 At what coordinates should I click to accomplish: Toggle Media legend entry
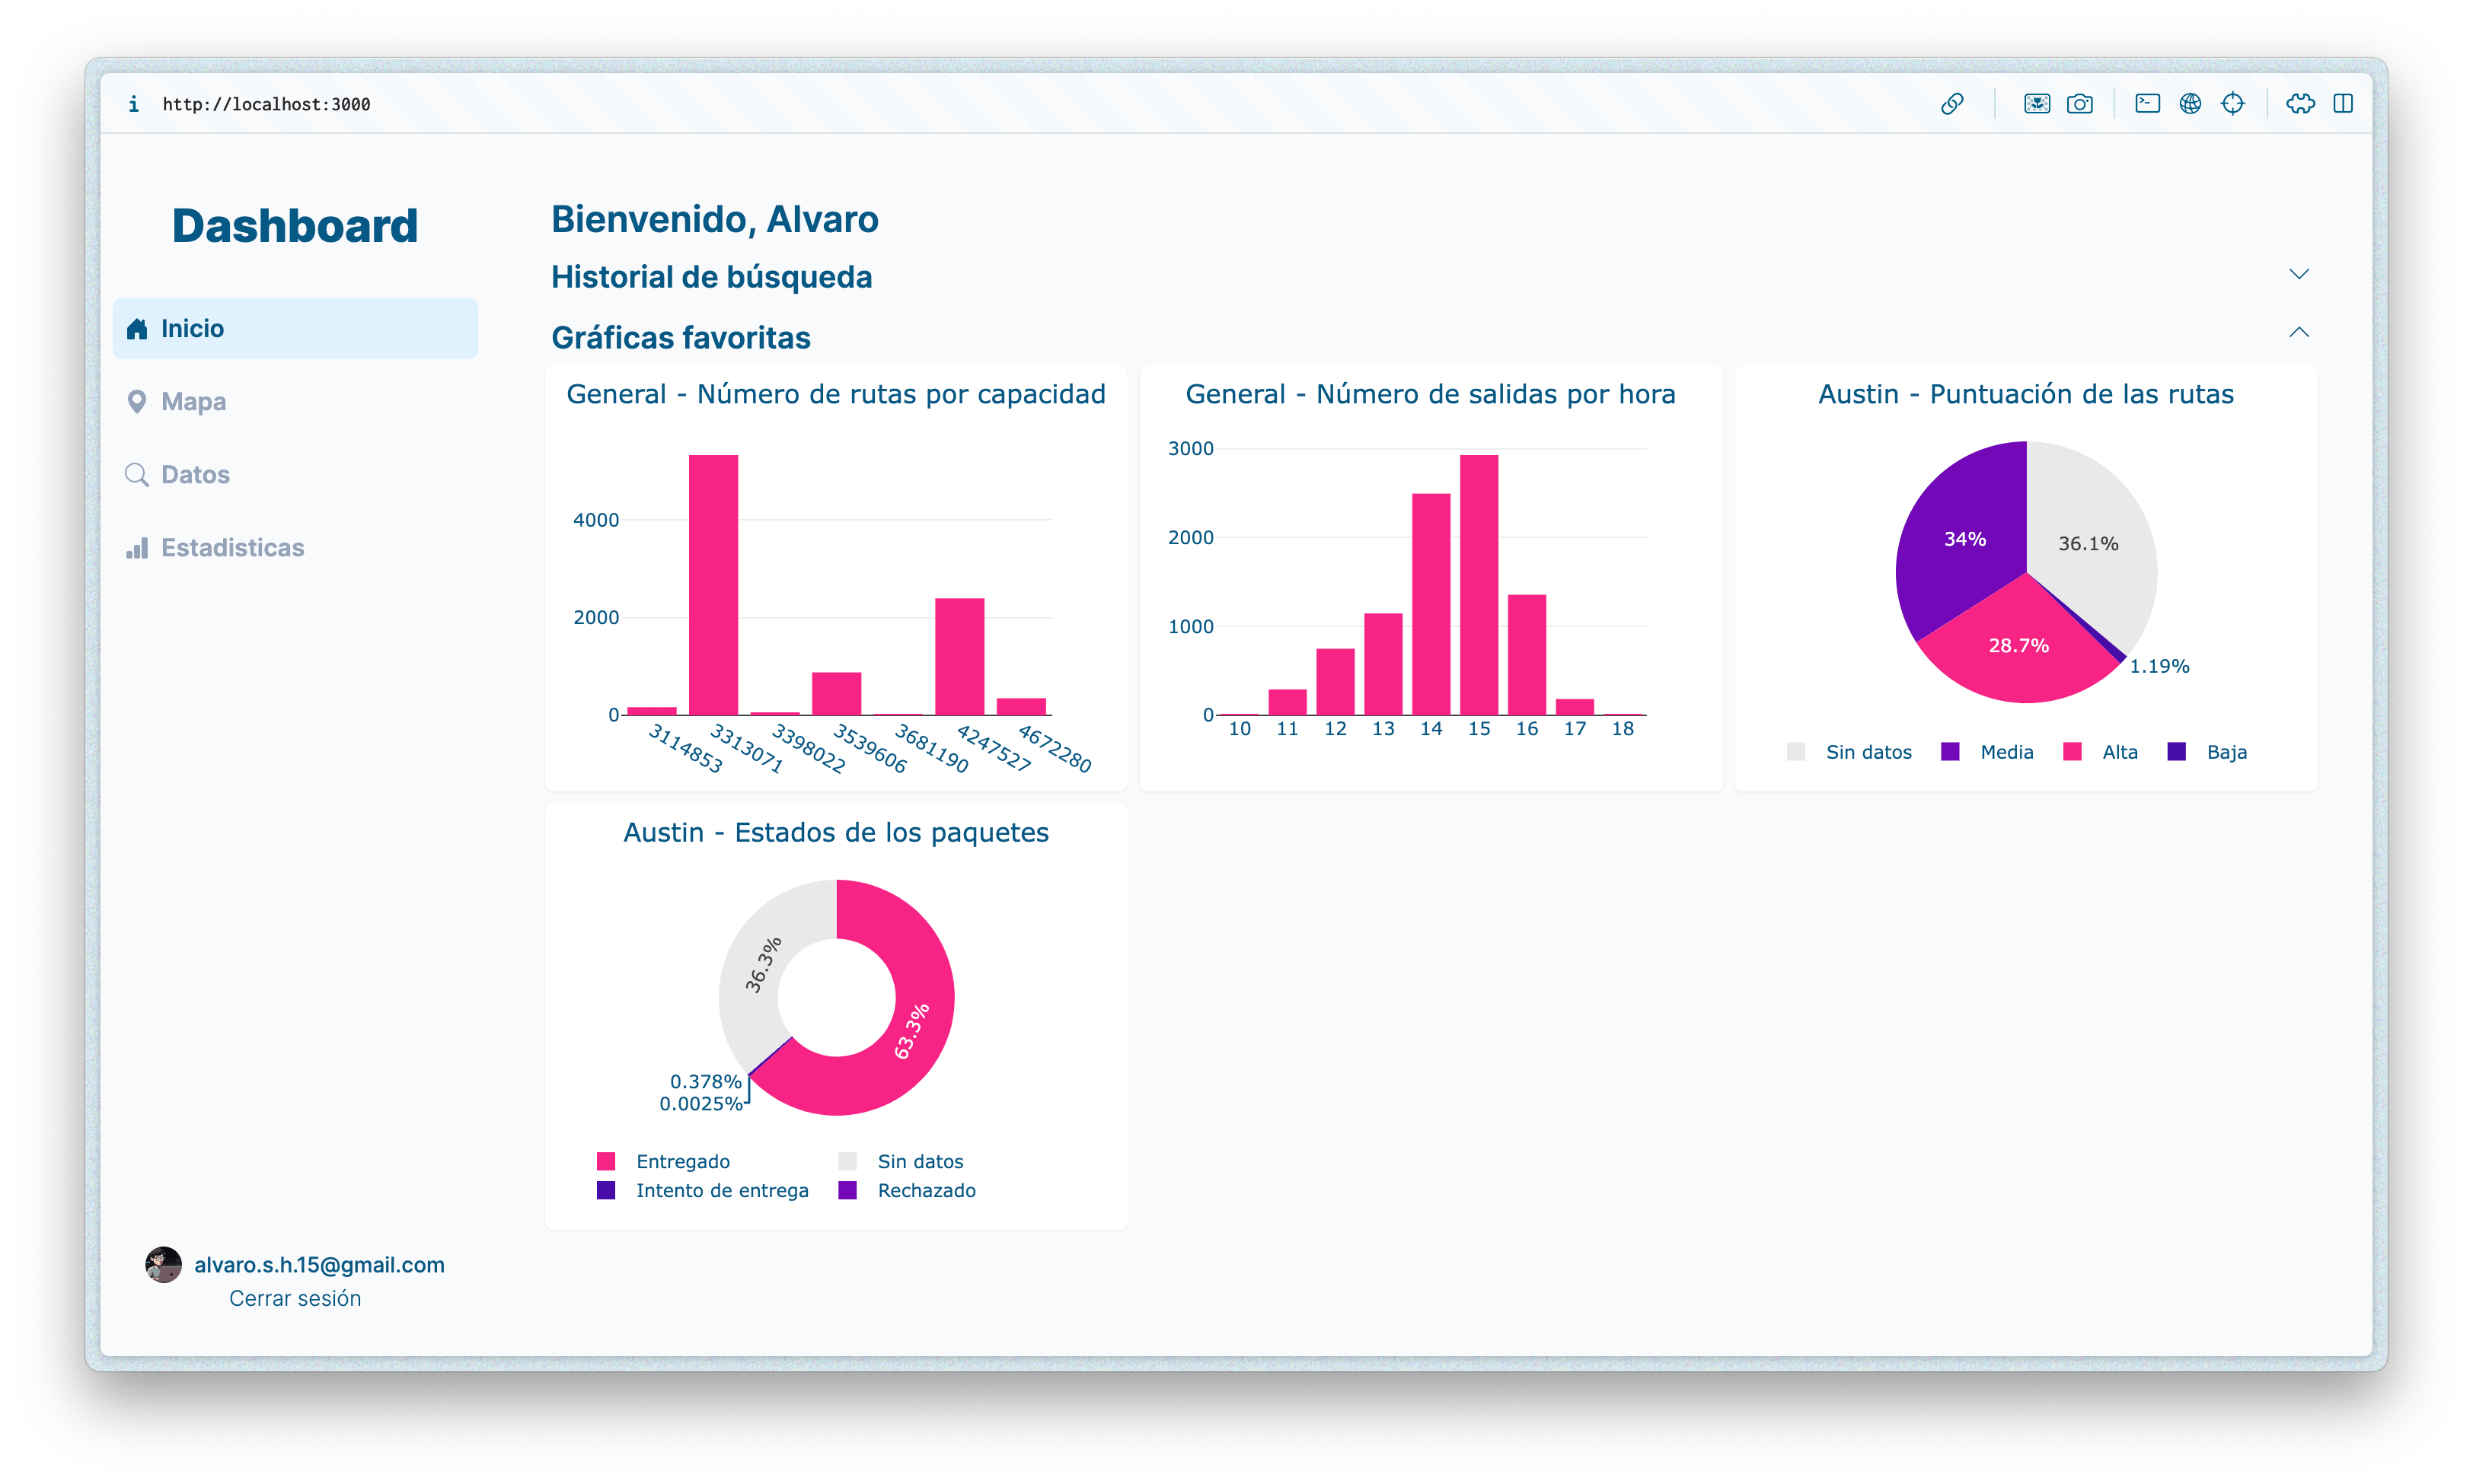(x=1986, y=752)
